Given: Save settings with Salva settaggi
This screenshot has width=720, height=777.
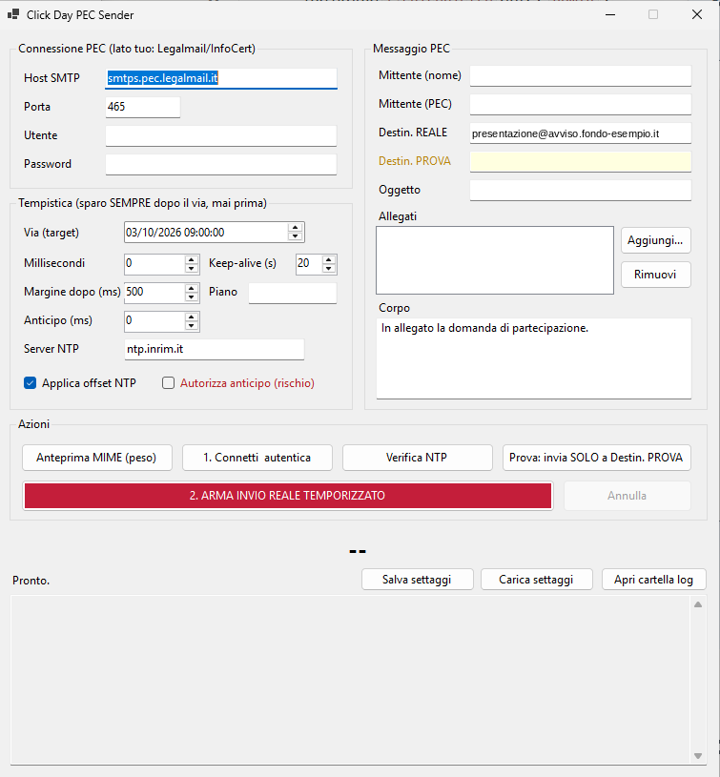Looking at the screenshot, I should [418, 580].
